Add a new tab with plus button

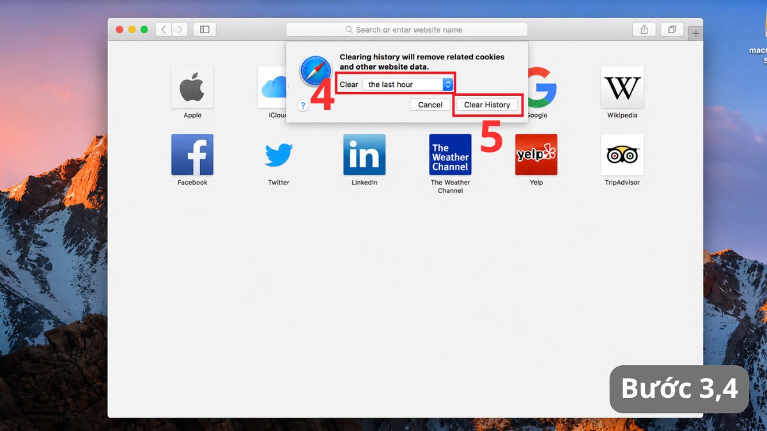click(695, 33)
